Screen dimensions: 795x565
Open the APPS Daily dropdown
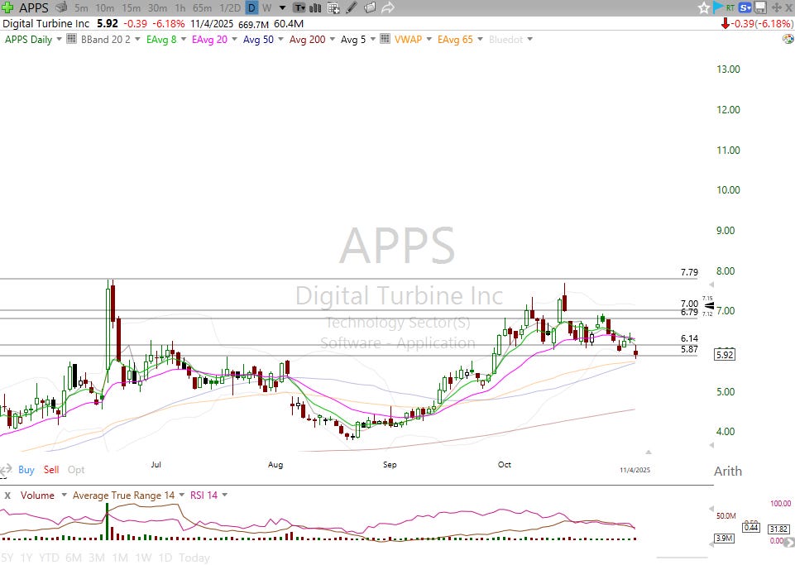pyautogui.click(x=59, y=39)
